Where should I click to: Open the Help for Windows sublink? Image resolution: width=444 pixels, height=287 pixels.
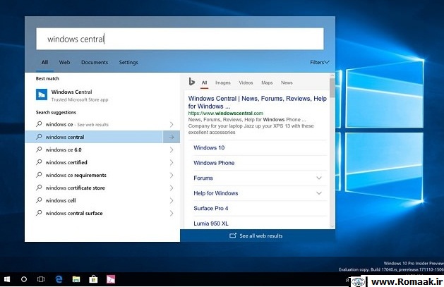click(216, 193)
